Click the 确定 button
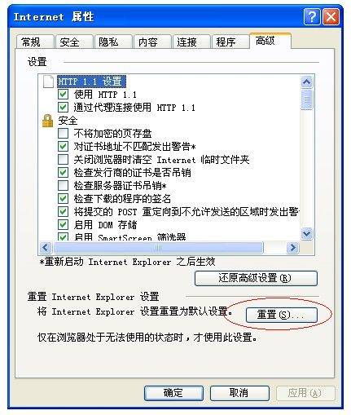 point(173,393)
